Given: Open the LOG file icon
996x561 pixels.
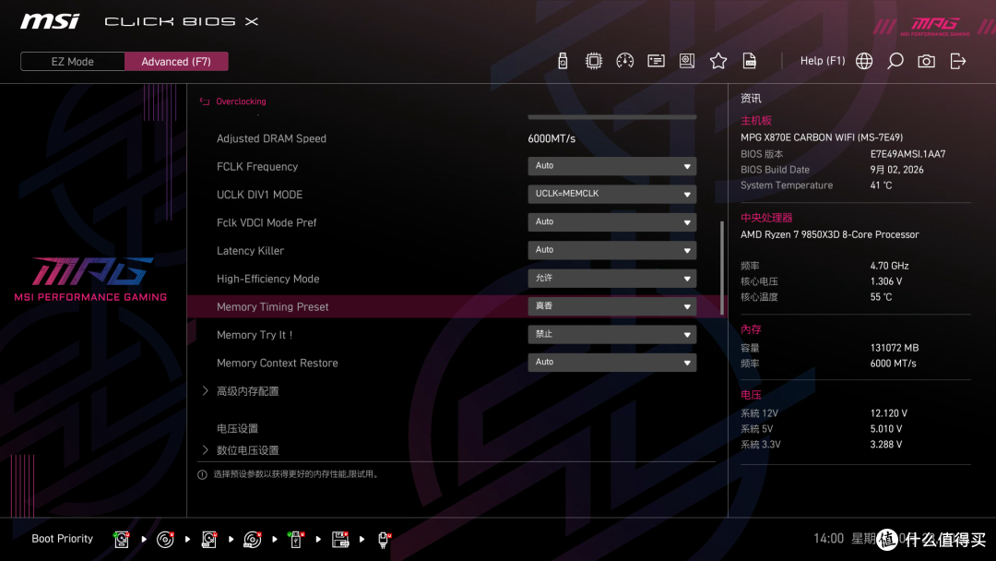Looking at the screenshot, I should coord(750,61).
